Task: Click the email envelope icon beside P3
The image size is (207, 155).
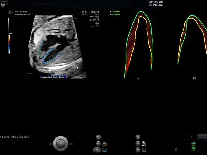Action: pos(105,144)
